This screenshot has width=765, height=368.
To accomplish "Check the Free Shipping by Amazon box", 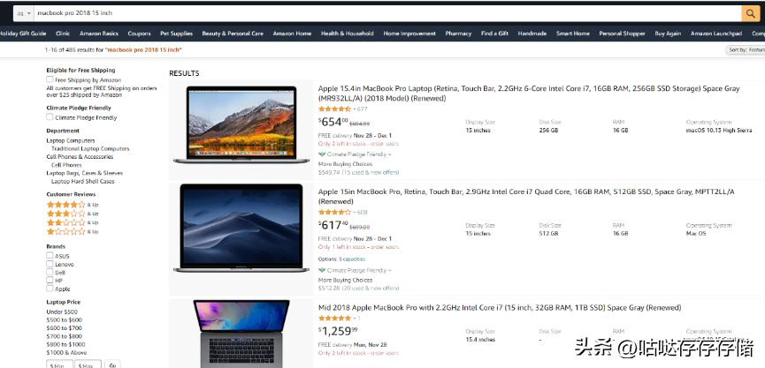I will point(50,79).
